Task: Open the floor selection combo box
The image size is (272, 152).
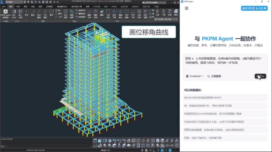Action: pos(166,19)
